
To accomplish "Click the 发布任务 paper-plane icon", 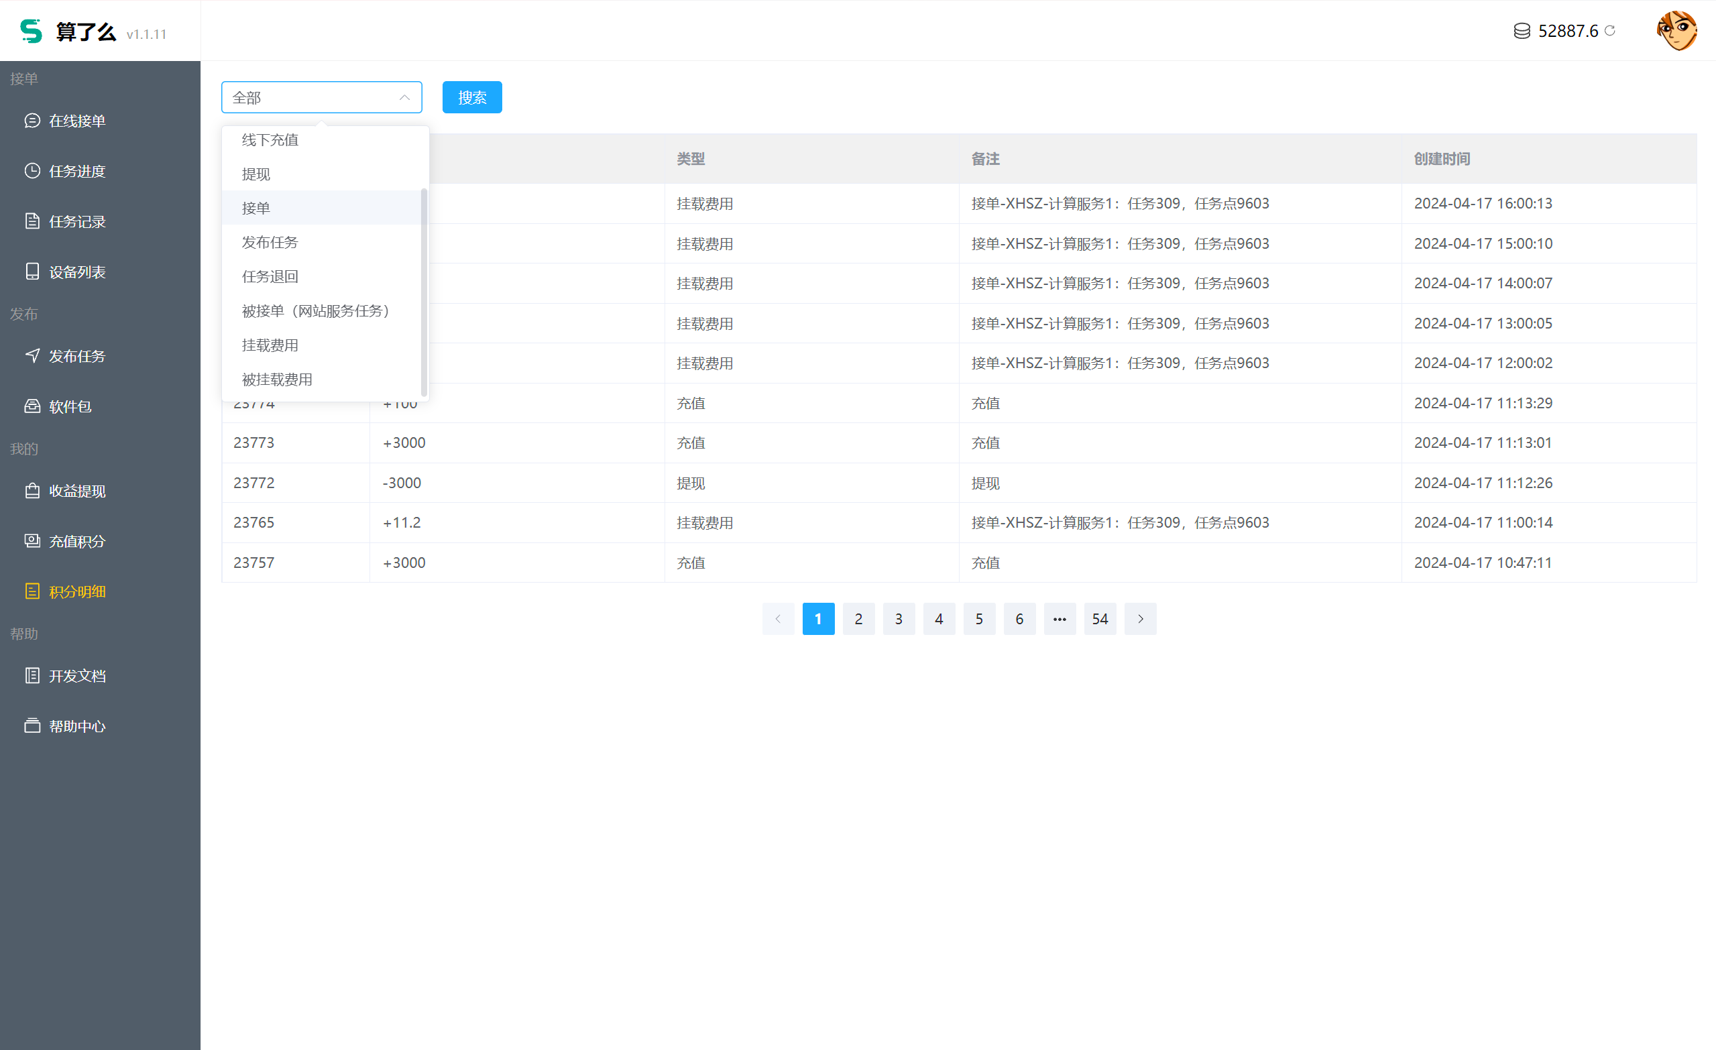I will tap(32, 356).
